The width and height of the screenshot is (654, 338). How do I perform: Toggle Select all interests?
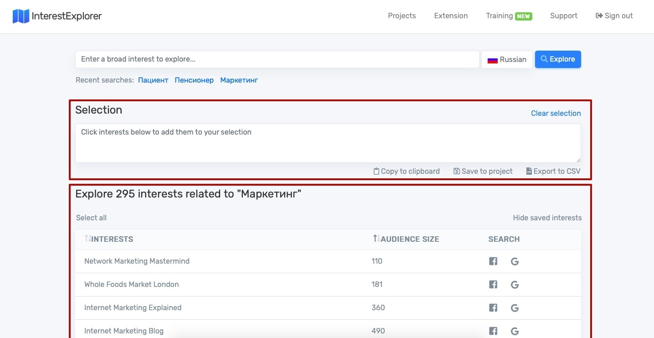[x=91, y=218]
